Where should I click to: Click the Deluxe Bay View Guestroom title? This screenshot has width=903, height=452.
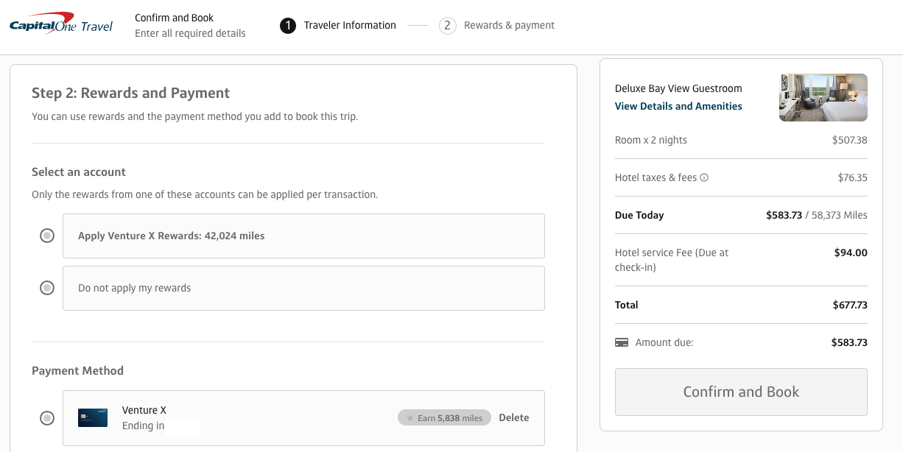click(678, 88)
